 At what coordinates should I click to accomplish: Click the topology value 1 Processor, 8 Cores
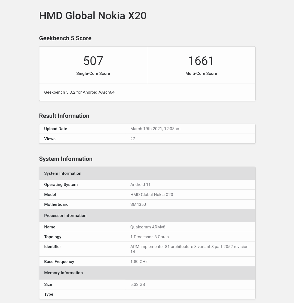pos(149,237)
